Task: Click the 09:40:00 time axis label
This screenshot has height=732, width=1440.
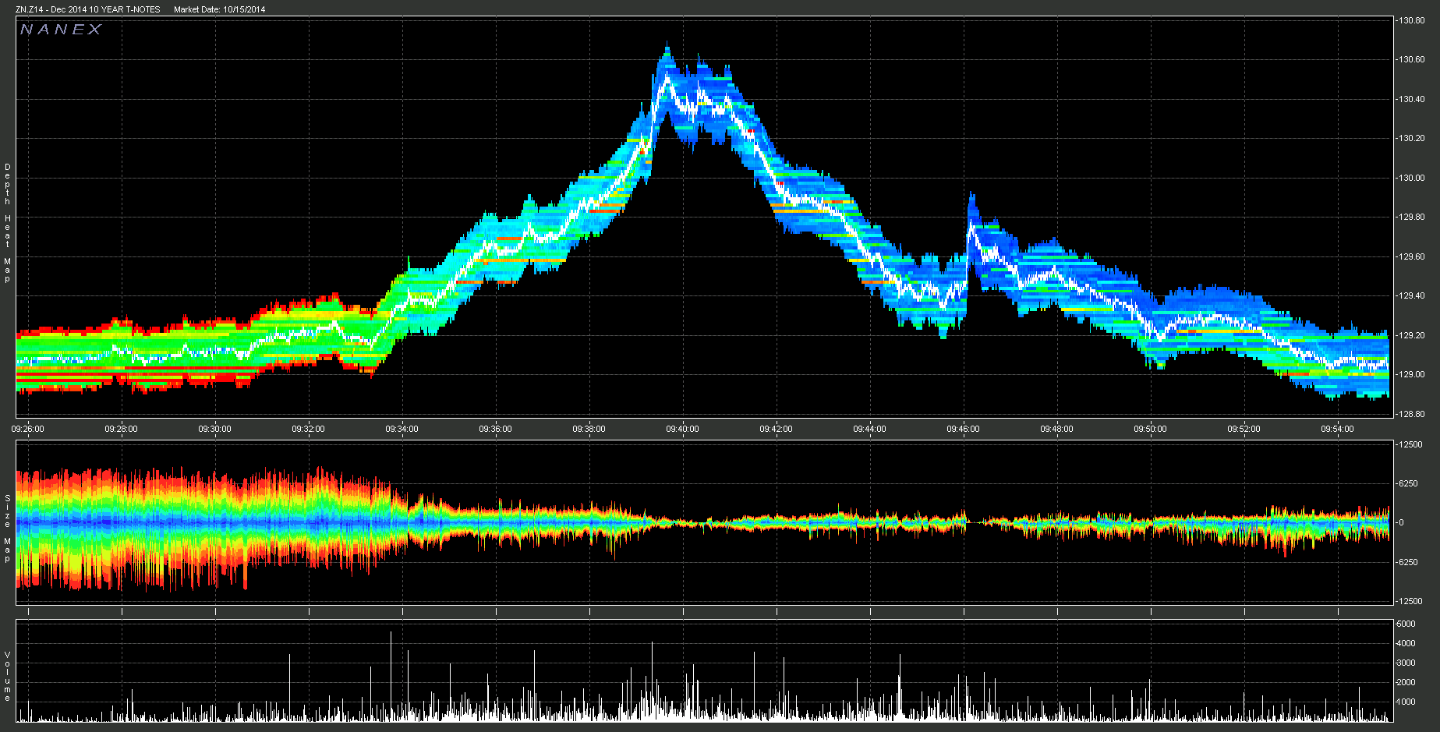Action: (682, 429)
